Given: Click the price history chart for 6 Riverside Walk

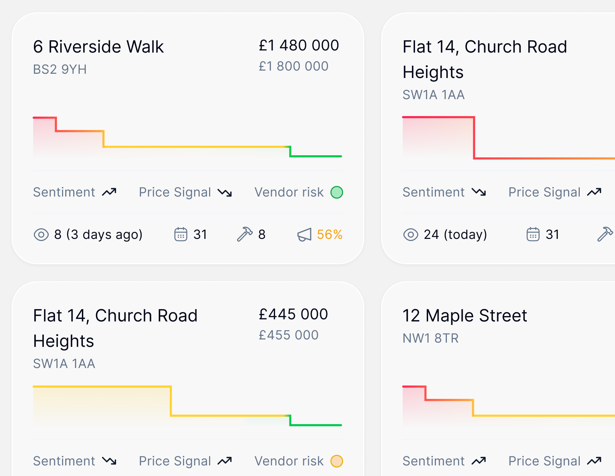Looking at the screenshot, I should (x=187, y=138).
